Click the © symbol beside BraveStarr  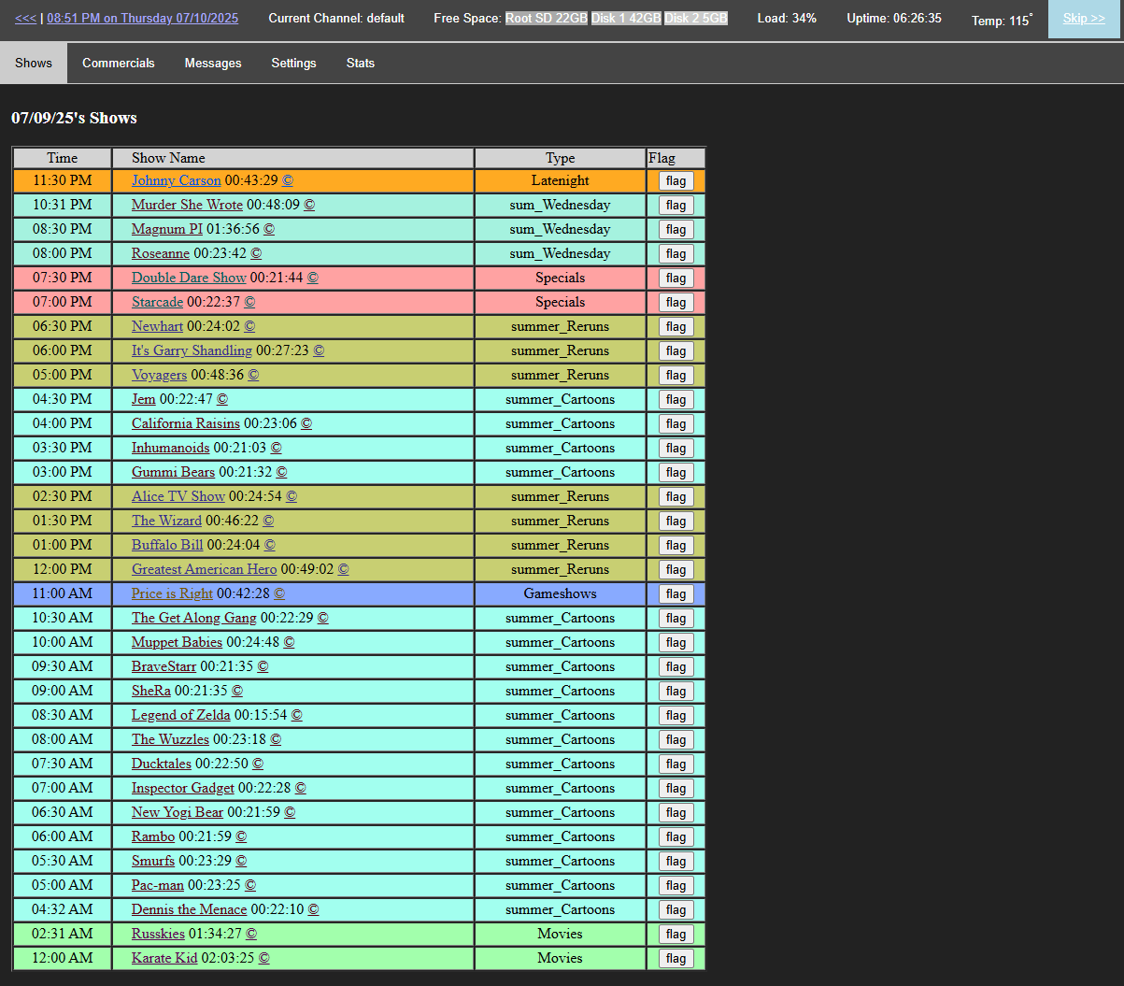[263, 666]
